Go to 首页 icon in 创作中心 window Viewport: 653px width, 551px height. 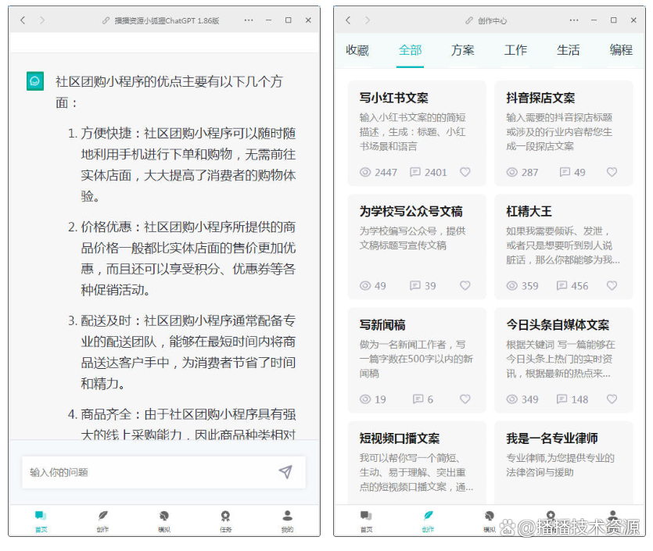pos(366,516)
